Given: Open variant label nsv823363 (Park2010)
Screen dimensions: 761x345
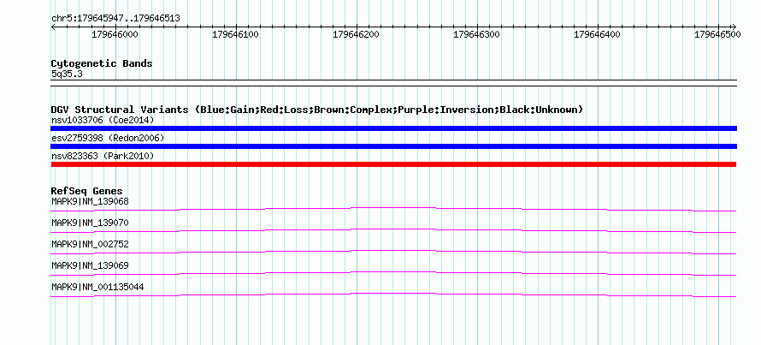Looking at the screenshot, I should click(103, 156).
